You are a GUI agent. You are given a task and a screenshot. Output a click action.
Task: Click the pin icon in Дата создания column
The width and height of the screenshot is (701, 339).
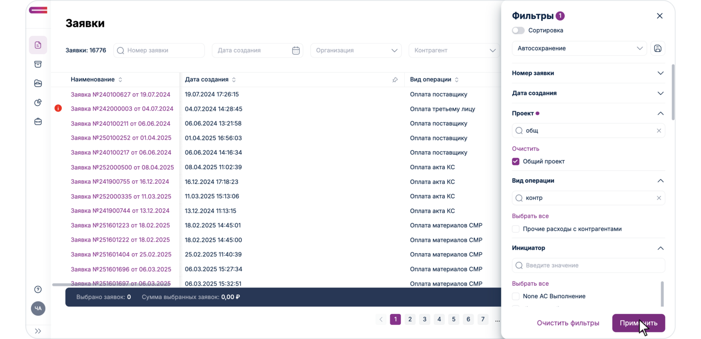(395, 80)
